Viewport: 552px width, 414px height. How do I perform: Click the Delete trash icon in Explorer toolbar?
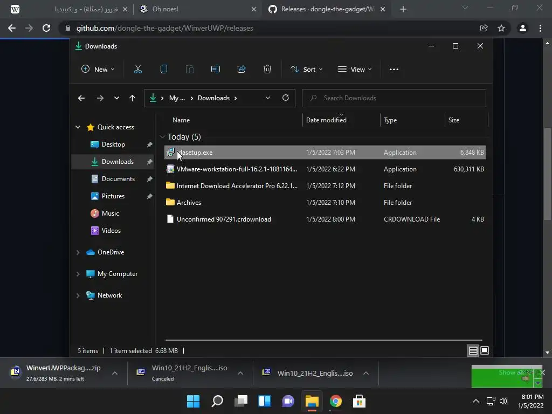pyautogui.click(x=267, y=70)
